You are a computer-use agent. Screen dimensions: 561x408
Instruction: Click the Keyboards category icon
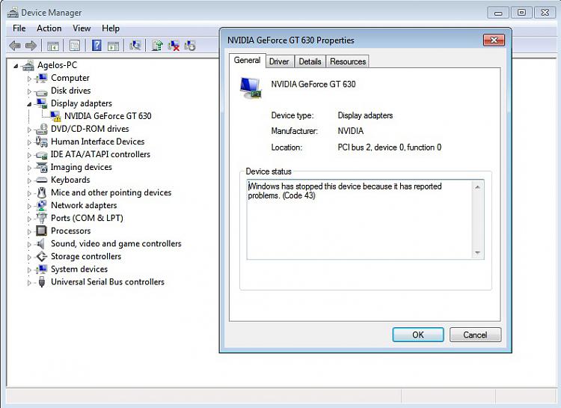[41, 180]
